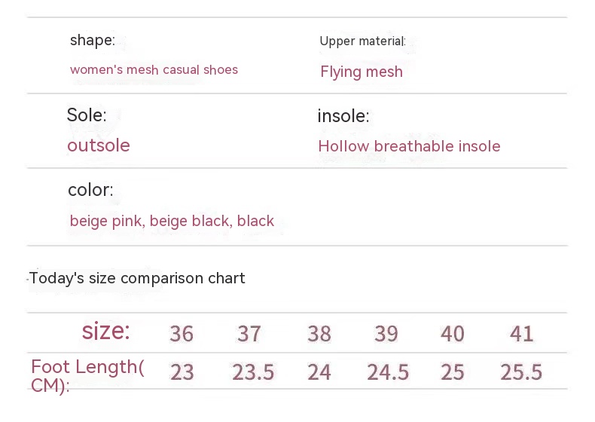Pick size 39 in the chart
Image resolution: width=595 pixels, height=422 pixels.
click(x=386, y=334)
